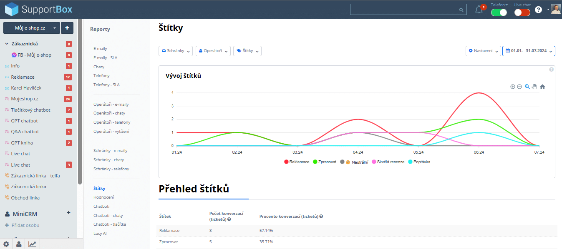Click the notification bell icon
562x249 pixels.
[479, 10]
